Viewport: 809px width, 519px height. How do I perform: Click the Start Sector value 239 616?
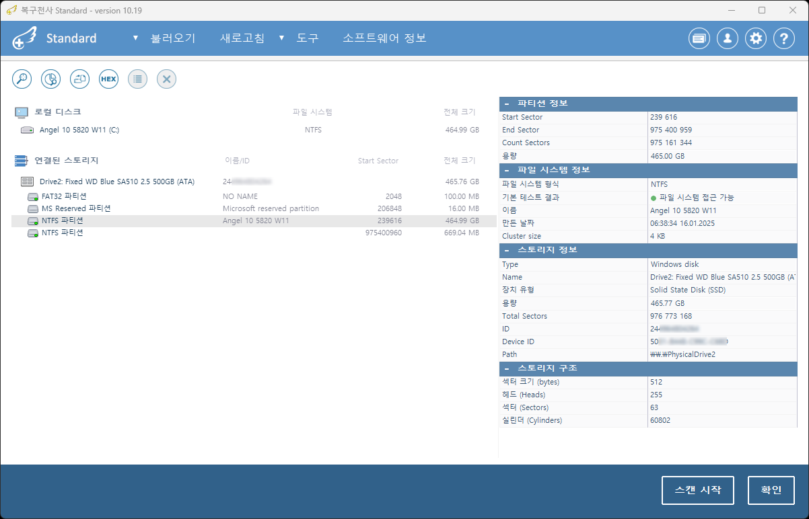coord(664,117)
